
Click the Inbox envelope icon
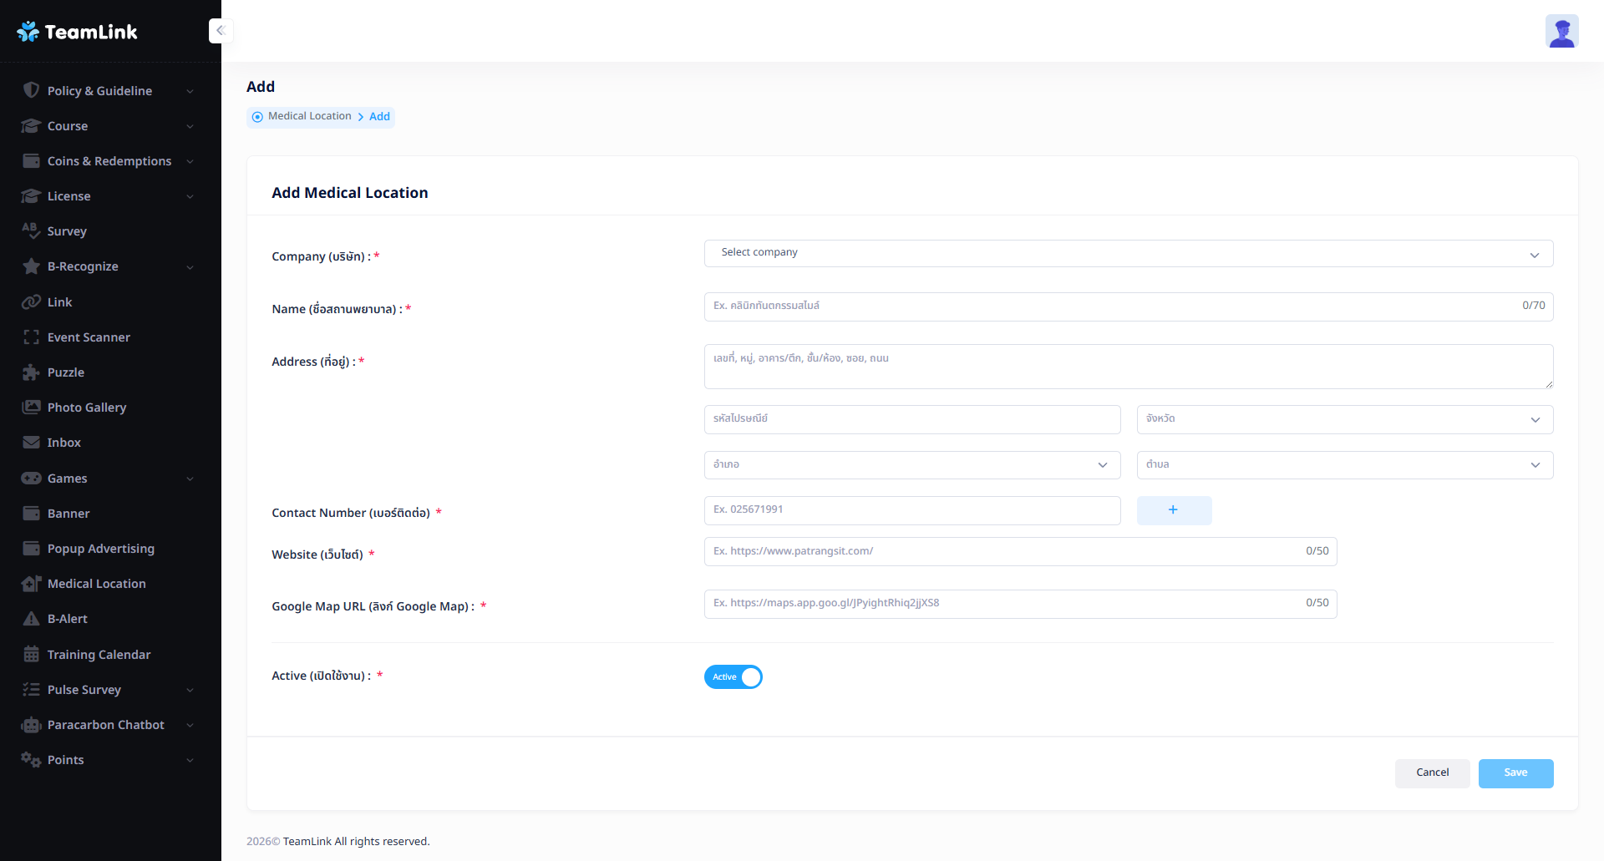point(31,443)
